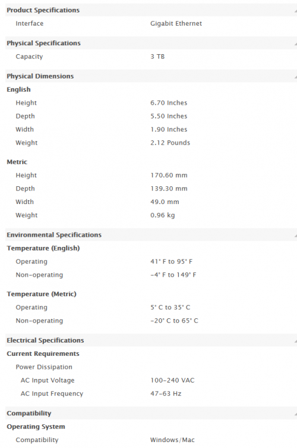Select the '139.30 mm' depth value

169,189
